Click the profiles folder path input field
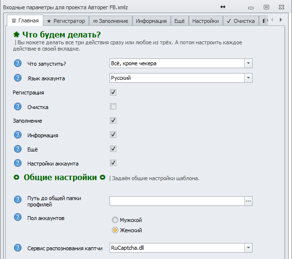Screen dimensions: 292x259 (176, 201)
